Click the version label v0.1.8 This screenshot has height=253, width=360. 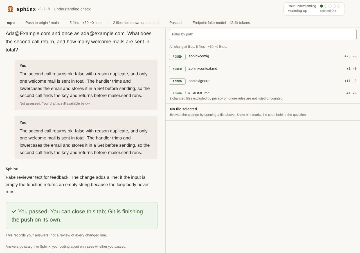[x=44, y=9]
